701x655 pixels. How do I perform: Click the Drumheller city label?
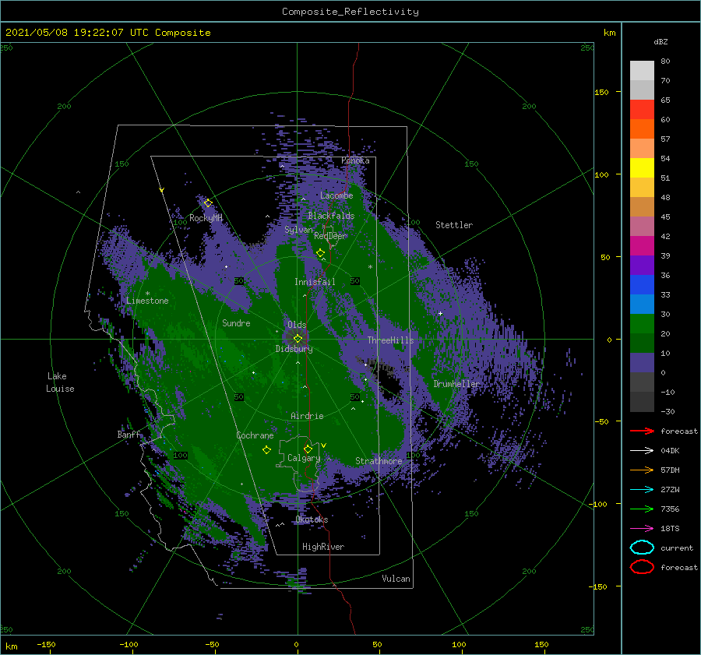[456, 384]
